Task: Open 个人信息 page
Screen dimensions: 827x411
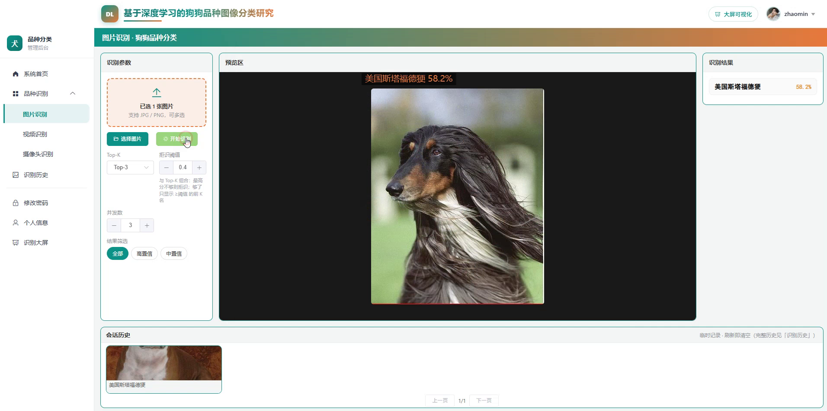Action: (x=47, y=223)
